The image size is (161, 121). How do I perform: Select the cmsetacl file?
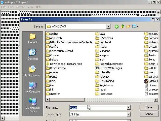click(151, 89)
